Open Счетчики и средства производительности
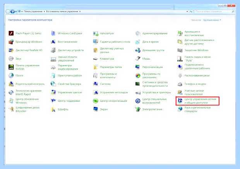The width and height of the screenshot is (240, 169). [x=151, y=84]
